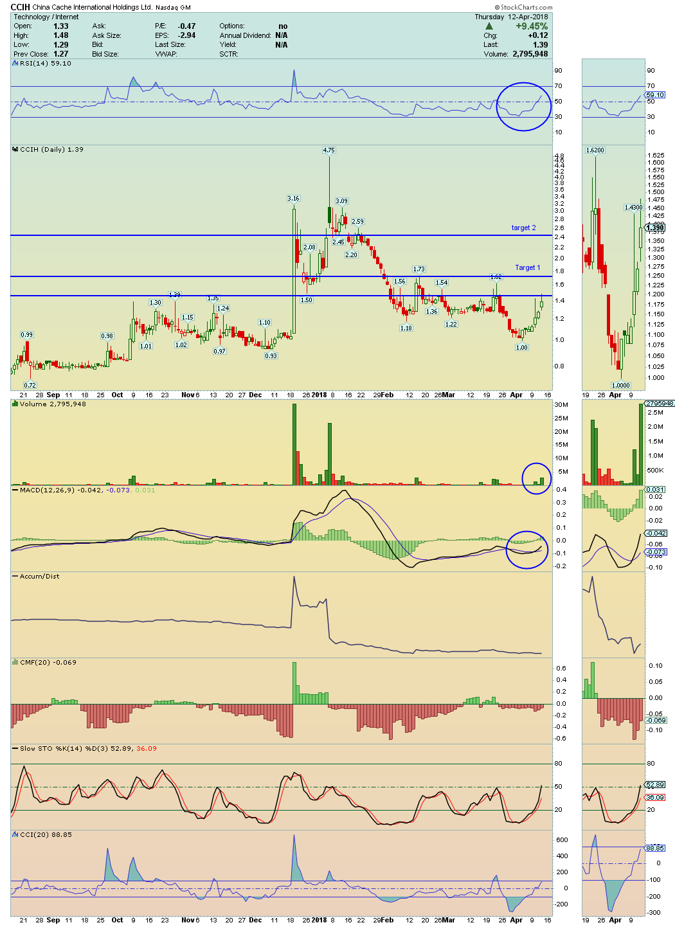
Task: Click the 52.89 stochastic %K value tag
Action: pyautogui.click(x=655, y=784)
